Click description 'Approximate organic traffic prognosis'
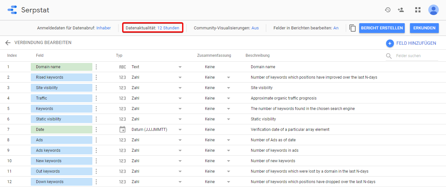This screenshot has height=187, width=446. pyautogui.click(x=284, y=98)
